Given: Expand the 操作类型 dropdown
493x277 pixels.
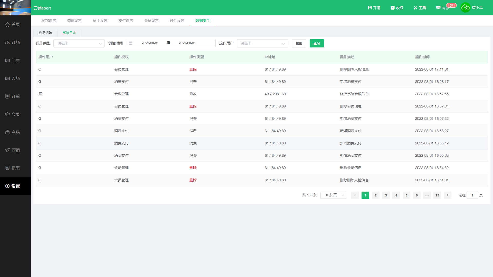Looking at the screenshot, I should click(x=79, y=43).
